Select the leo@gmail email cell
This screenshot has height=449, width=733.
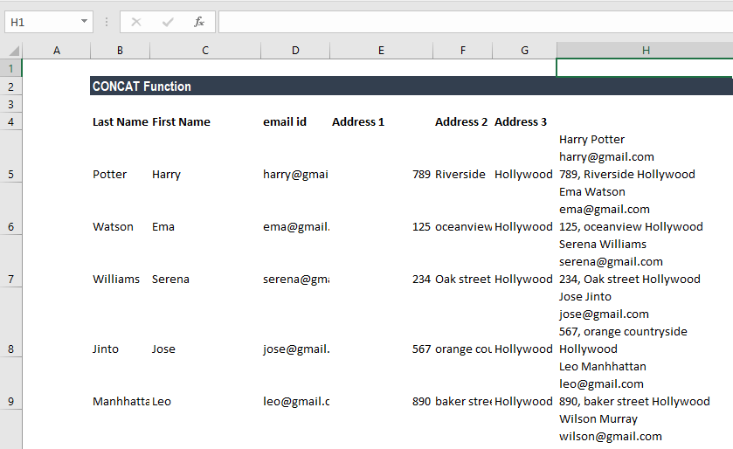[295, 384]
